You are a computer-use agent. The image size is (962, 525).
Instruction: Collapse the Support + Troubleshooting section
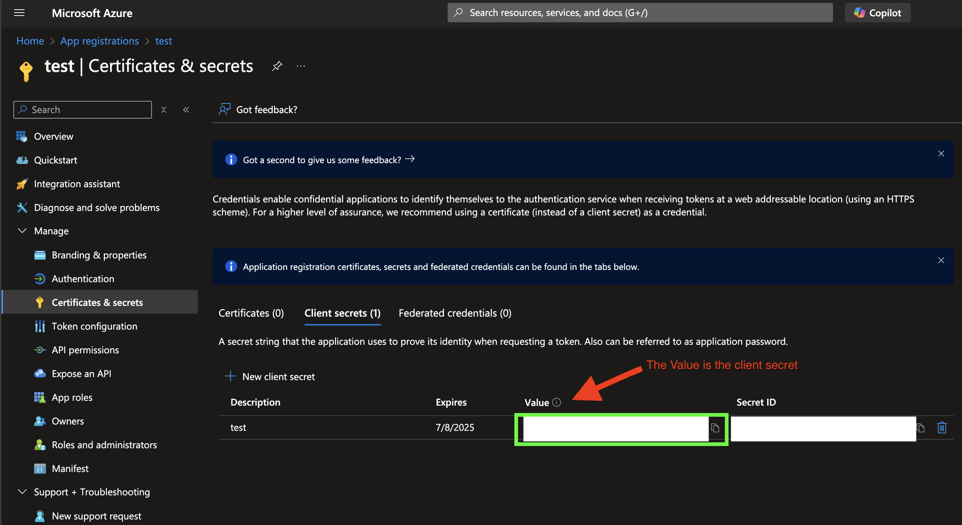pyautogui.click(x=22, y=492)
